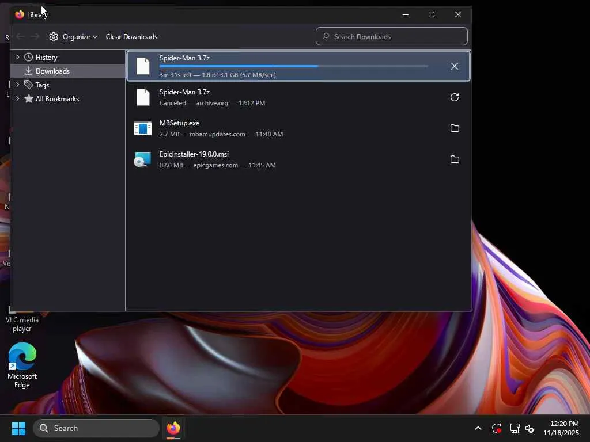590x442 pixels.
Task: Click the Tags label icon
Action: (29, 85)
